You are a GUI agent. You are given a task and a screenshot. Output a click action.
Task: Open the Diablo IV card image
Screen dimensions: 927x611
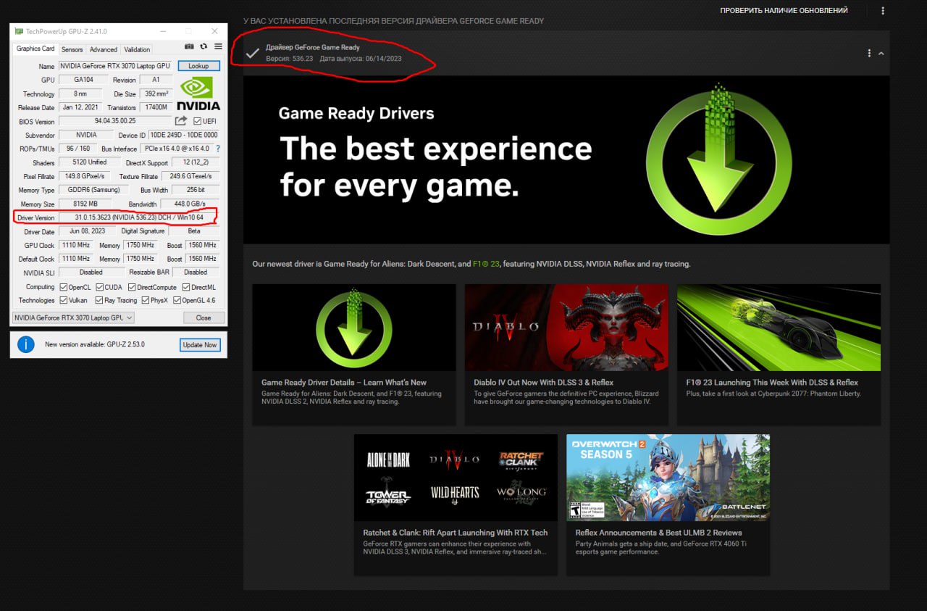point(566,328)
